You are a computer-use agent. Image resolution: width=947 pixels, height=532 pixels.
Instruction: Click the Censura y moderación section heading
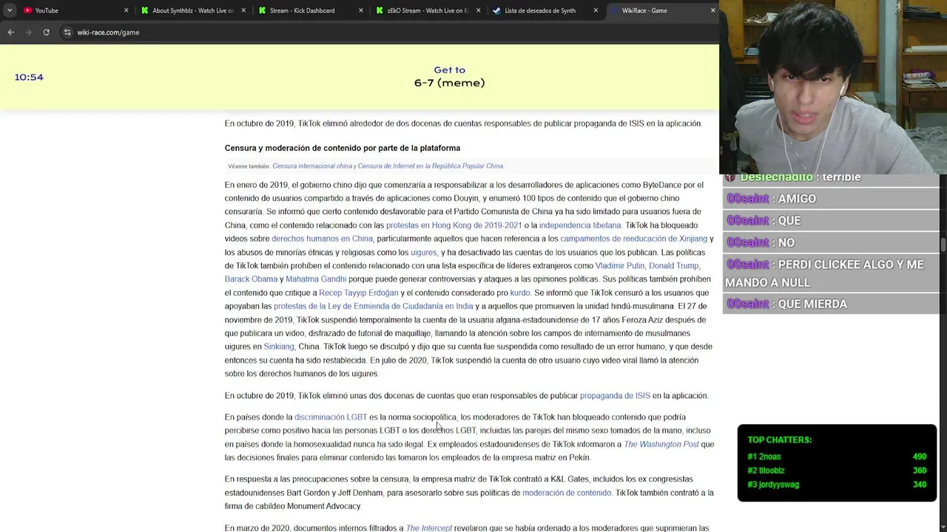tap(343, 149)
